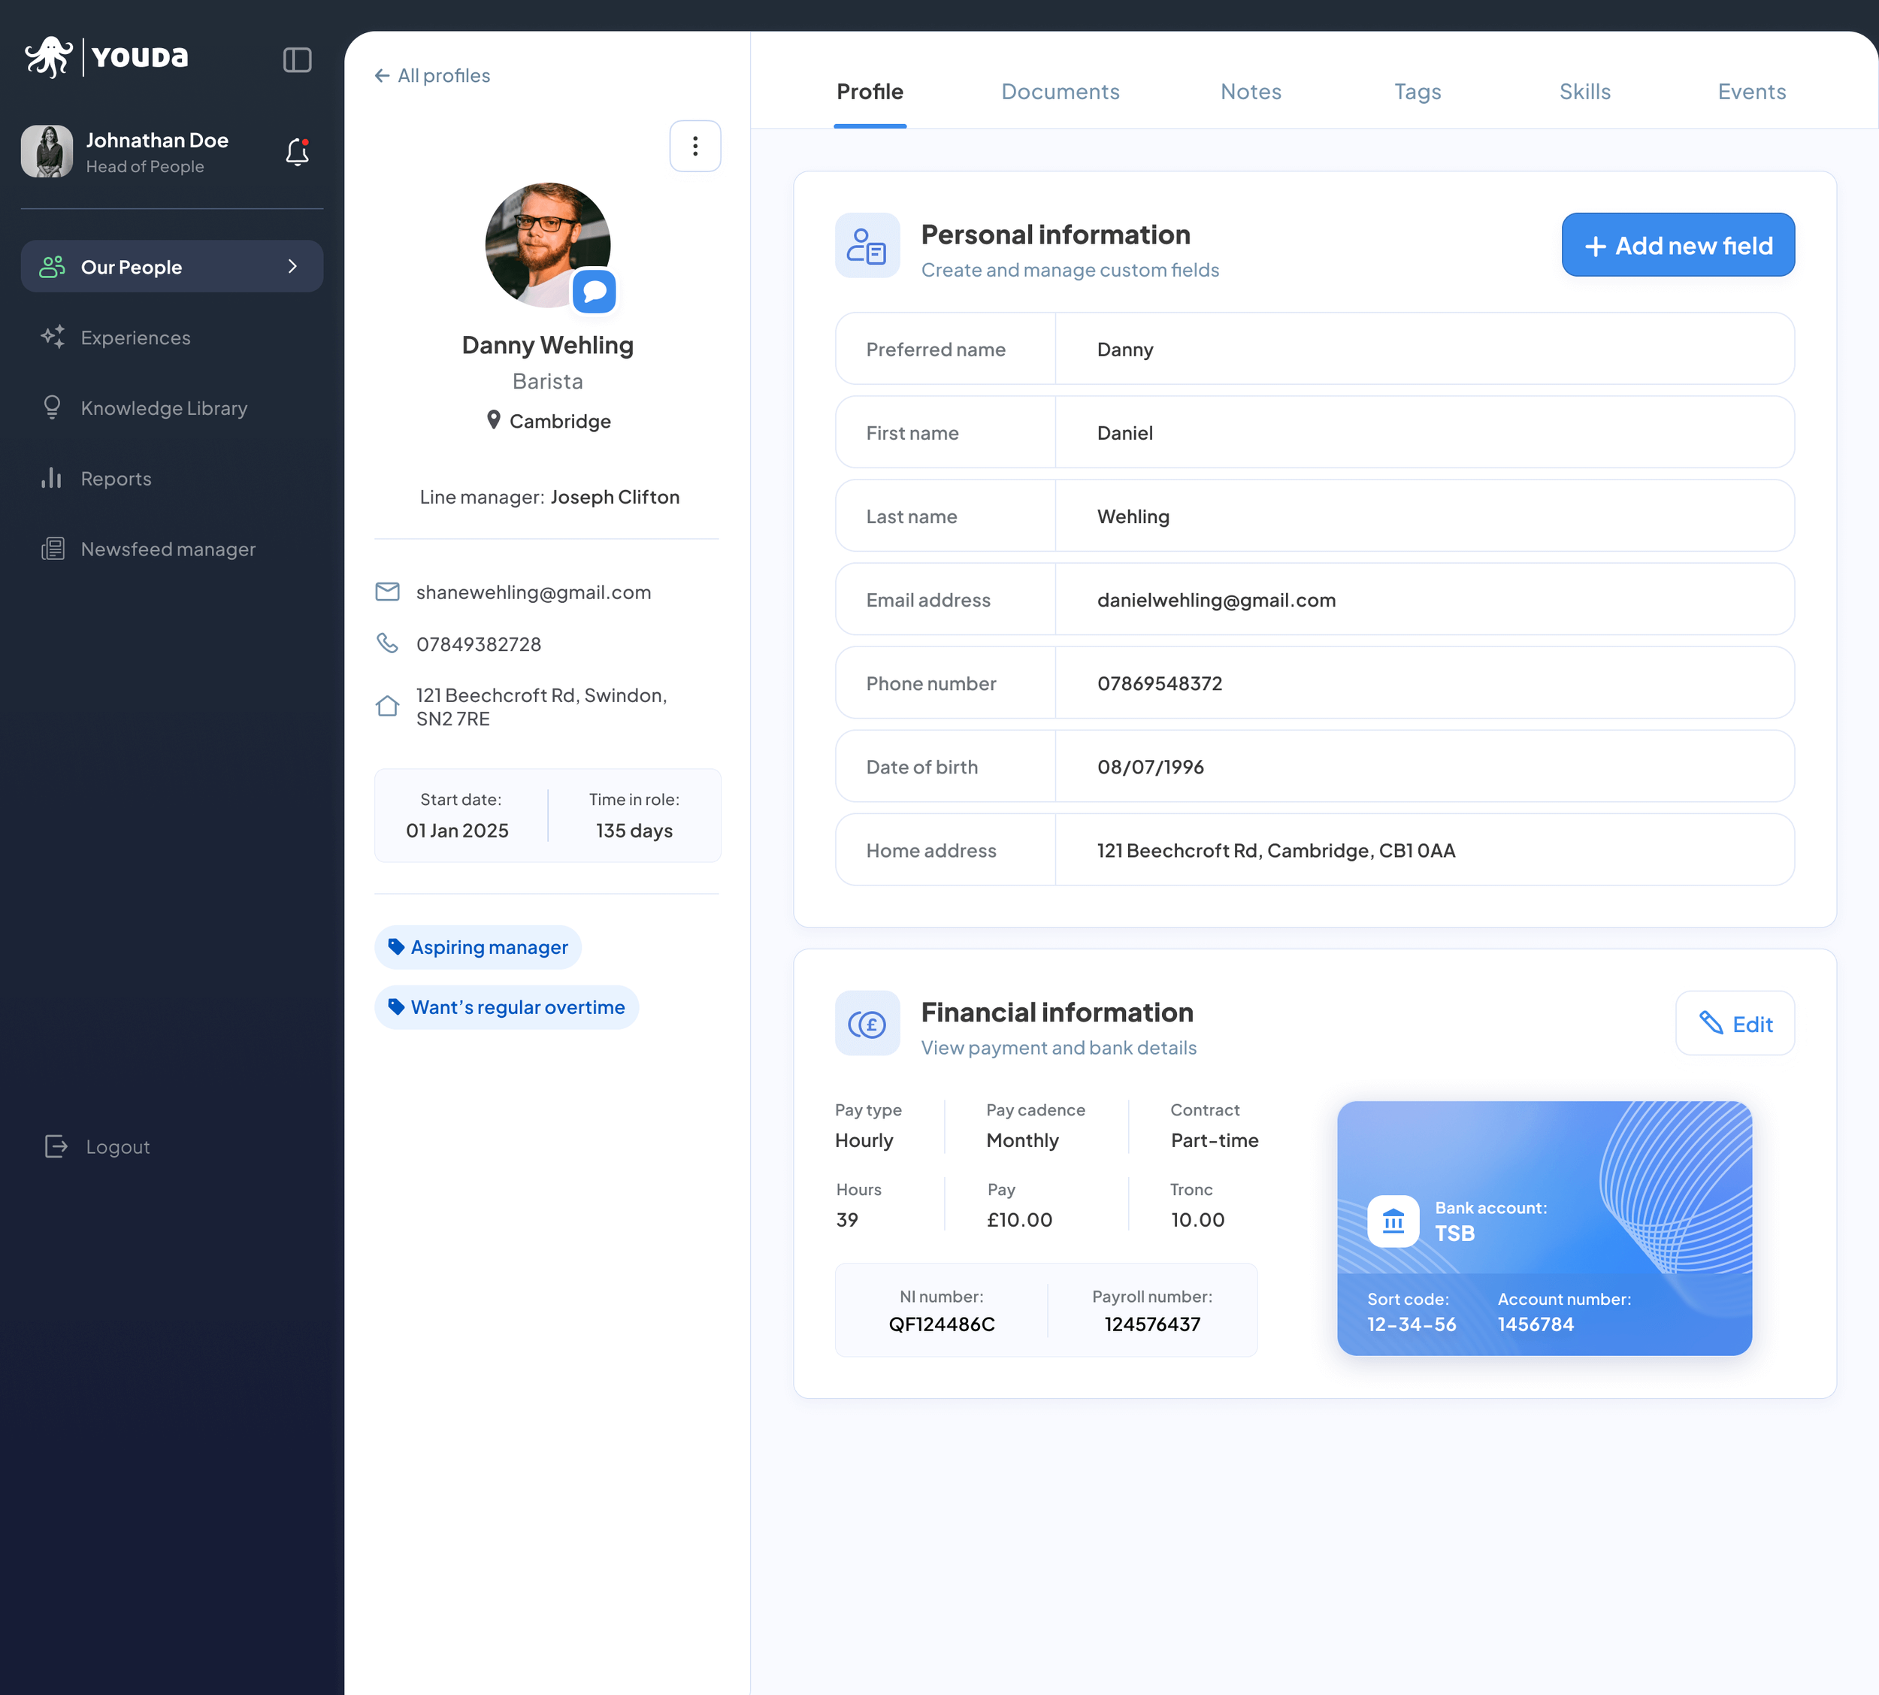Click the email envelope icon

coord(387,592)
